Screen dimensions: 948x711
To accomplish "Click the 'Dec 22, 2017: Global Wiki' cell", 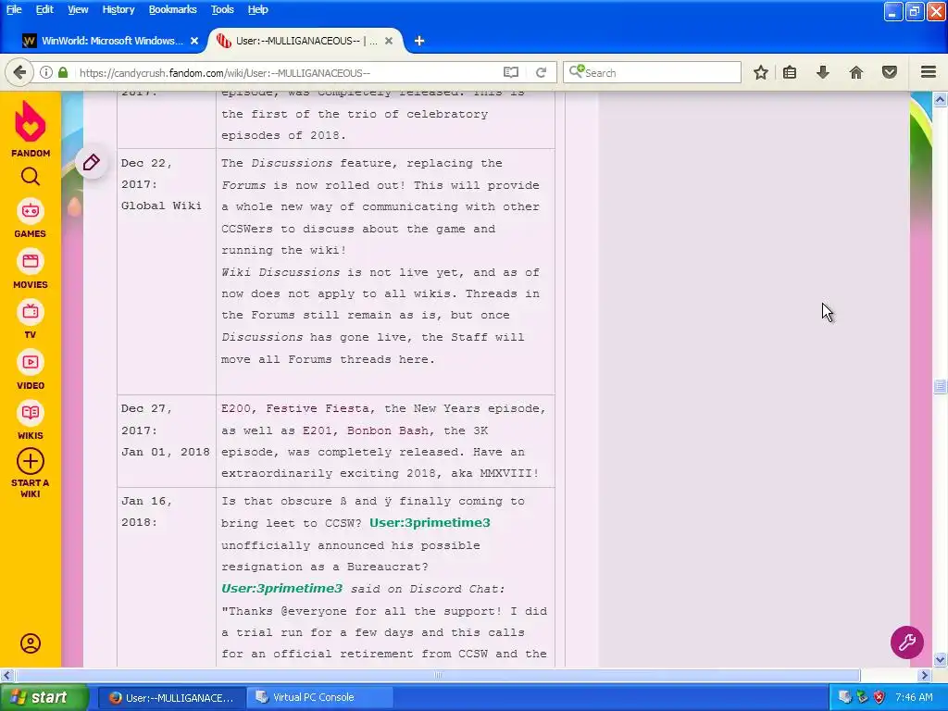I will [x=167, y=271].
